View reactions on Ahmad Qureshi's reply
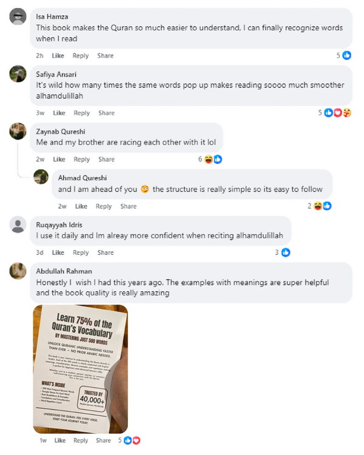The image size is (364, 455). [x=320, y=206]
